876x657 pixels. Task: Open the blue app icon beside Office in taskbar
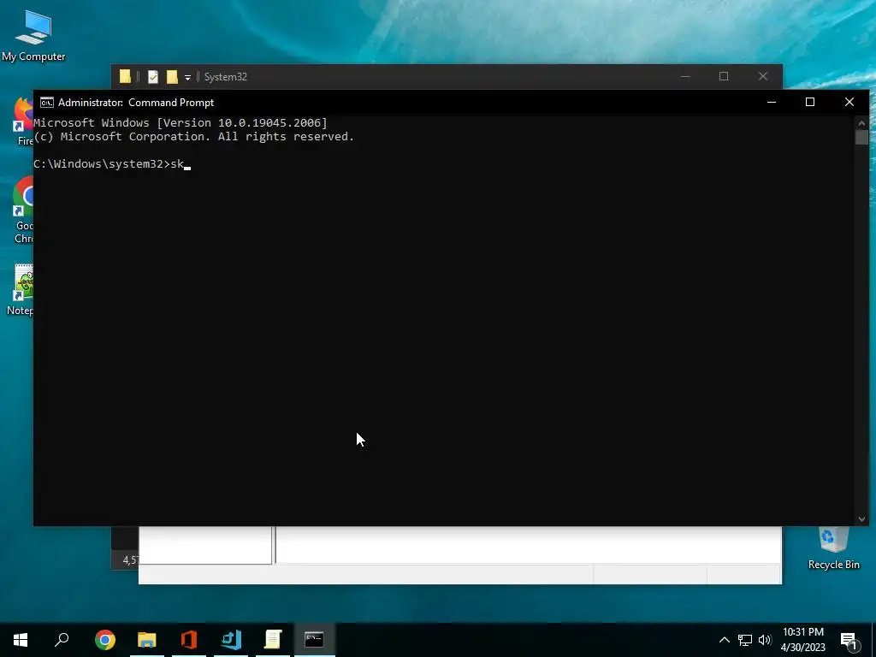click(231, 640)
